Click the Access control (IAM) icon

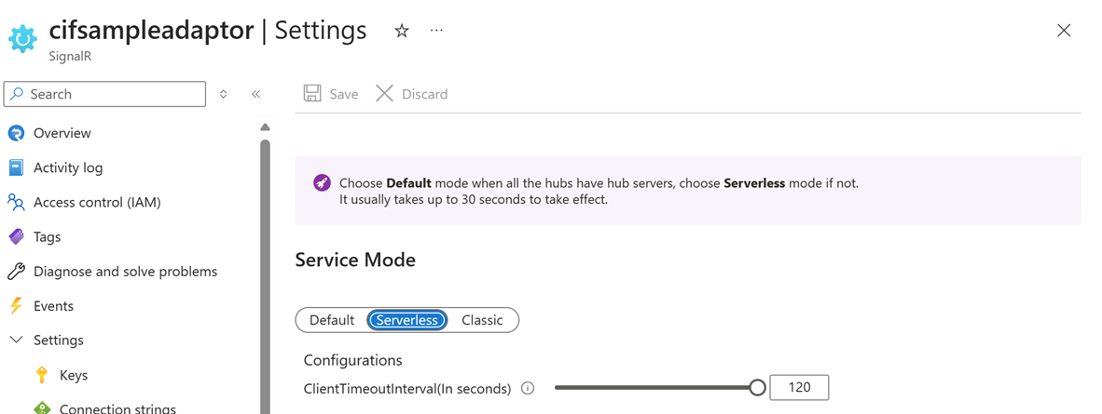click(16, 203)
